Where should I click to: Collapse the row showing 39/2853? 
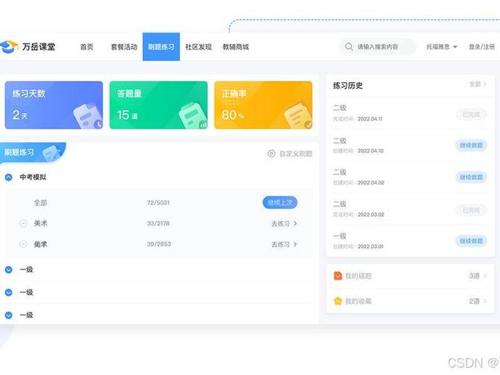23,244
